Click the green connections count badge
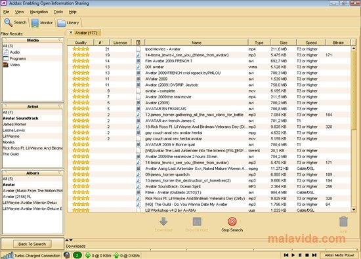 point(77,255)
